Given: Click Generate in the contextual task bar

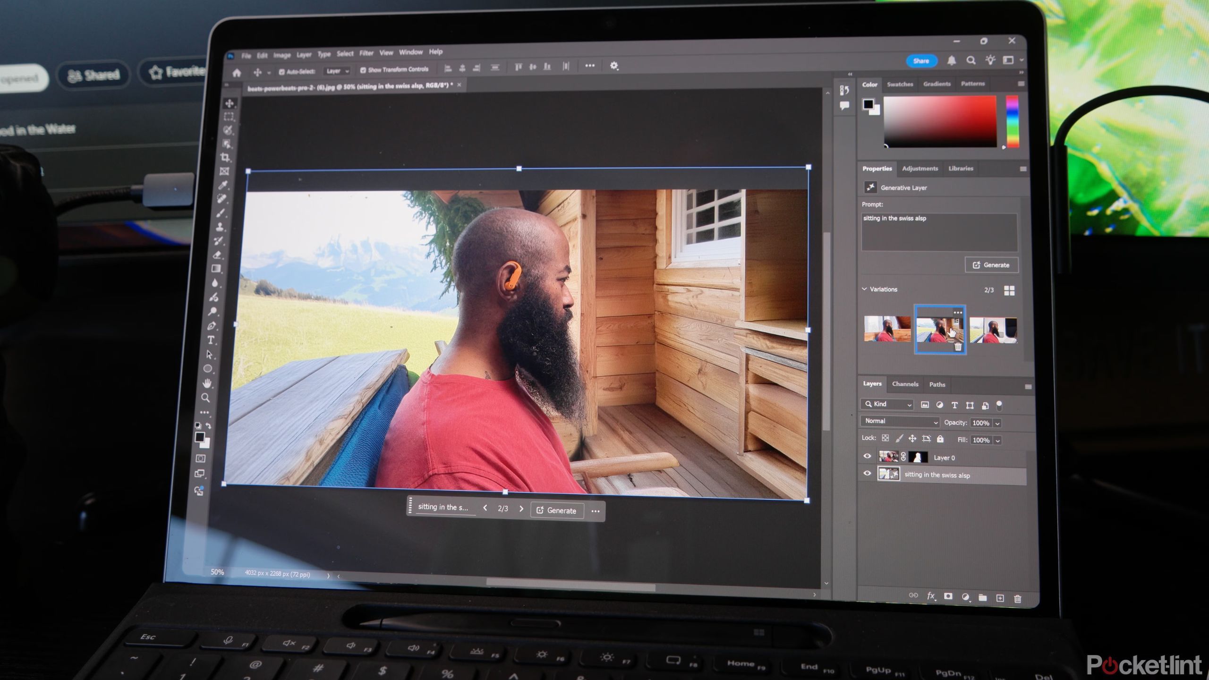Looking at the screenshot, I should [x=557, y=510].
